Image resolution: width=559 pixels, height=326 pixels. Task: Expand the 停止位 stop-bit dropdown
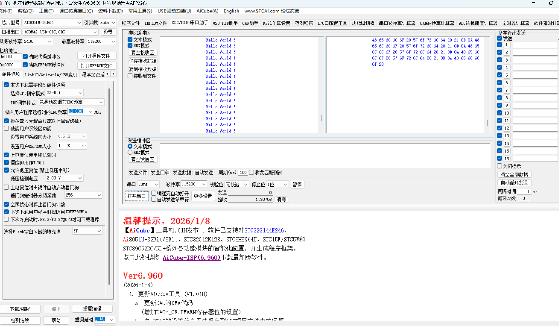285,184
